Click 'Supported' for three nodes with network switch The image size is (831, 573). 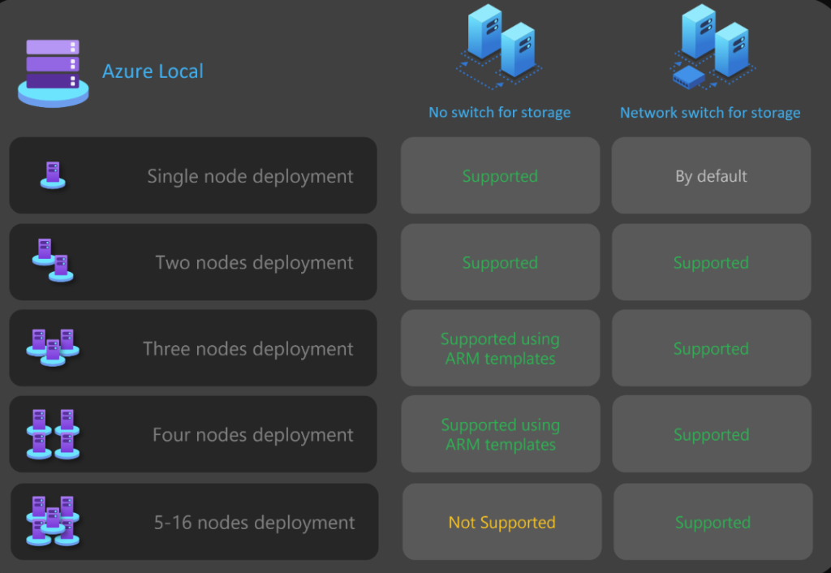711,349
